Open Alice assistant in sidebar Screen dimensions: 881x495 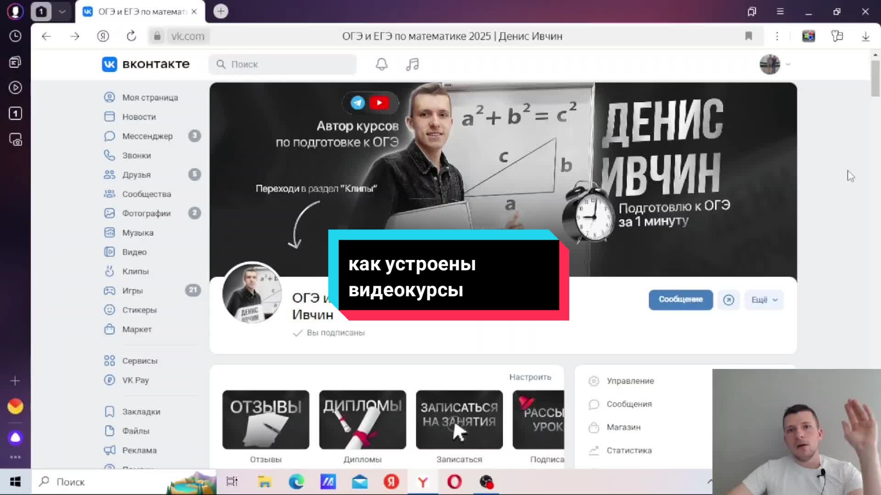[15, 438]
